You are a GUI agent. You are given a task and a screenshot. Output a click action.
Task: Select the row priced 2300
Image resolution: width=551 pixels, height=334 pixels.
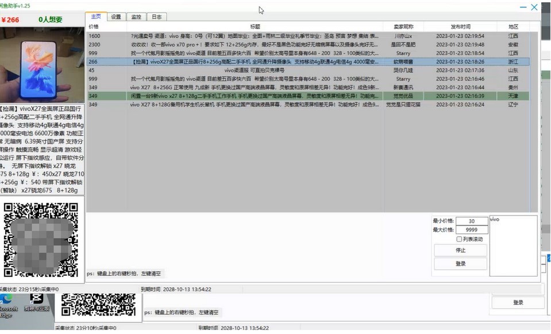[x=308, y=45]
